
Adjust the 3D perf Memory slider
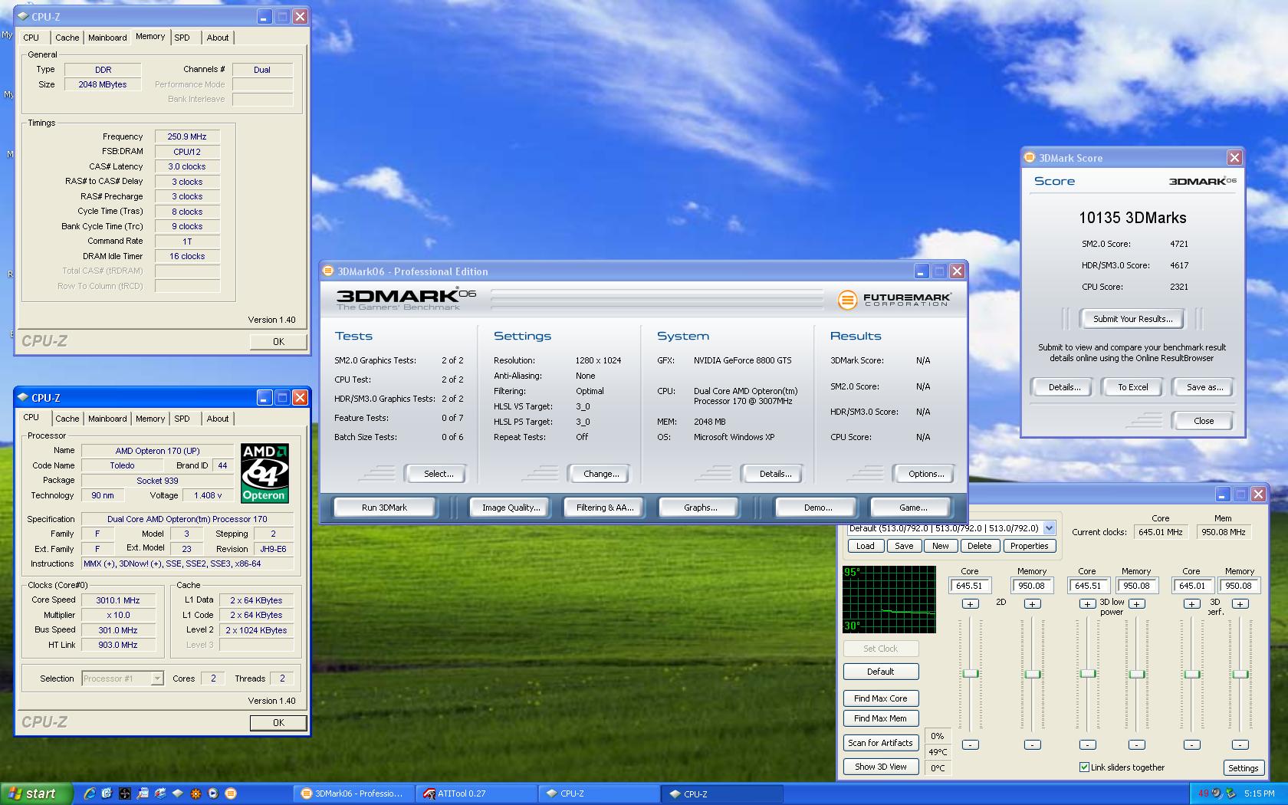pos(1240,674)
